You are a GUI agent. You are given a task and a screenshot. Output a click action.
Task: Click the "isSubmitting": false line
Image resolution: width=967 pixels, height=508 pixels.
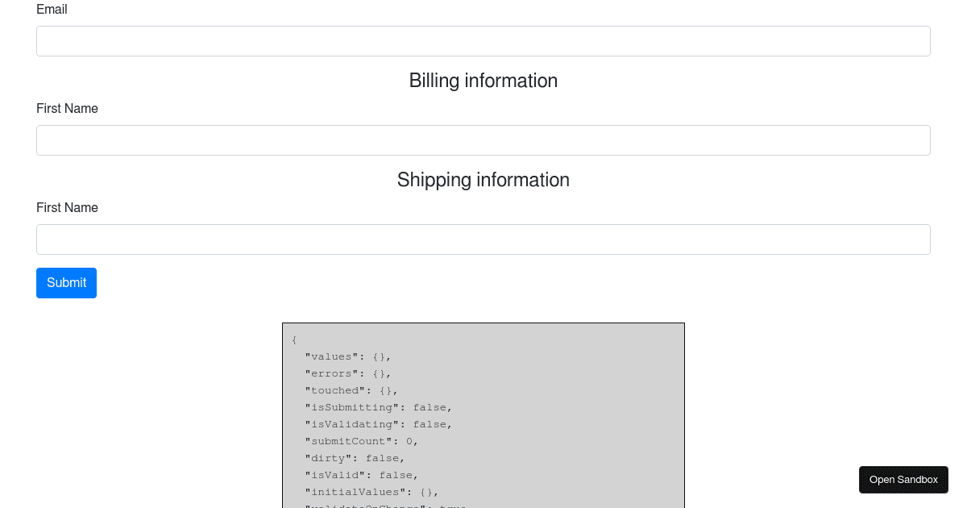[x=379, y=408]
